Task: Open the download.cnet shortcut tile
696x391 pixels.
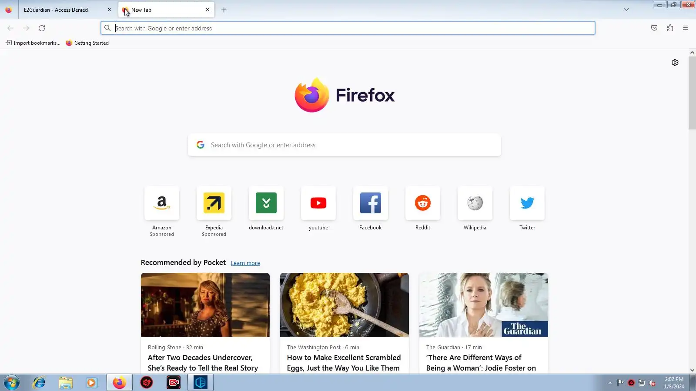Action: 266,203
